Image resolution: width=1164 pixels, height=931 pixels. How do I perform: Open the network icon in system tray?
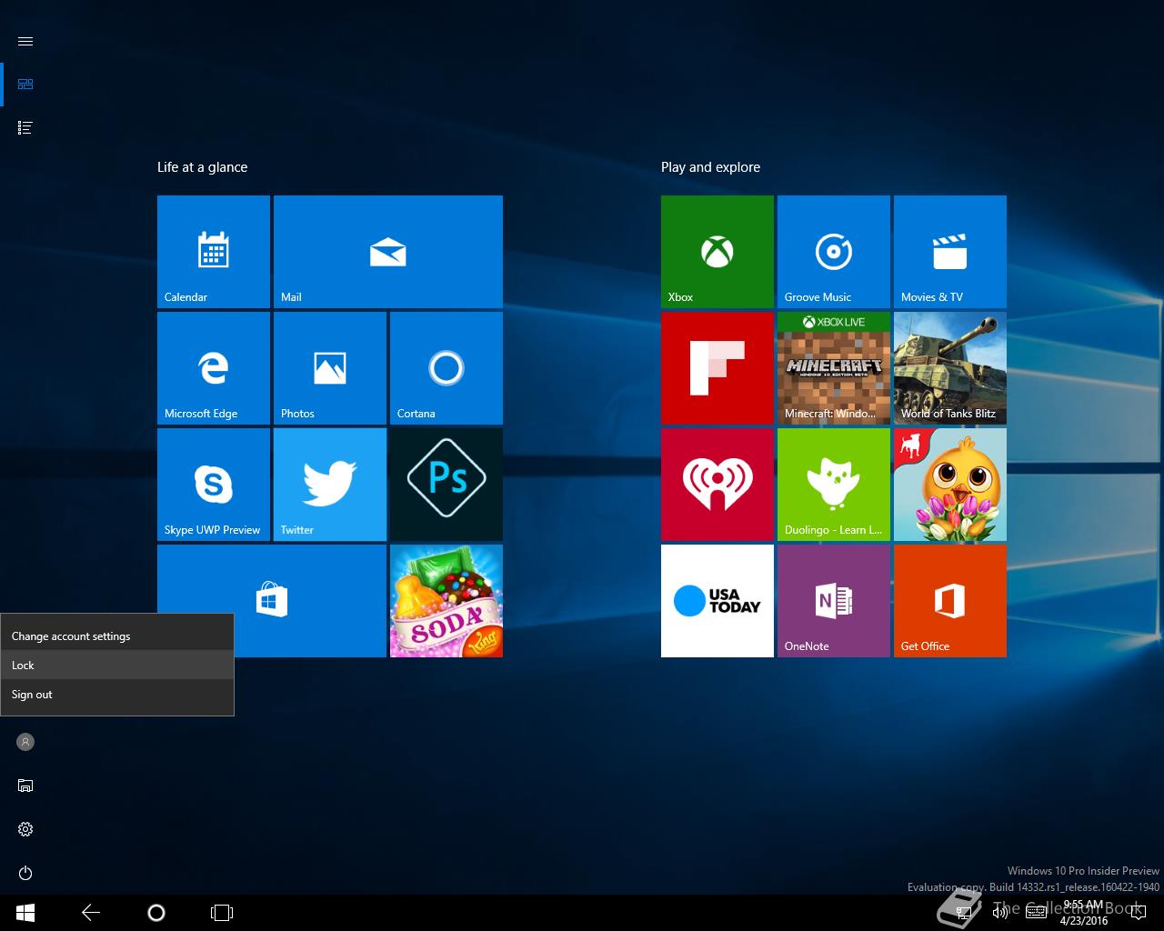pos(963,913)
